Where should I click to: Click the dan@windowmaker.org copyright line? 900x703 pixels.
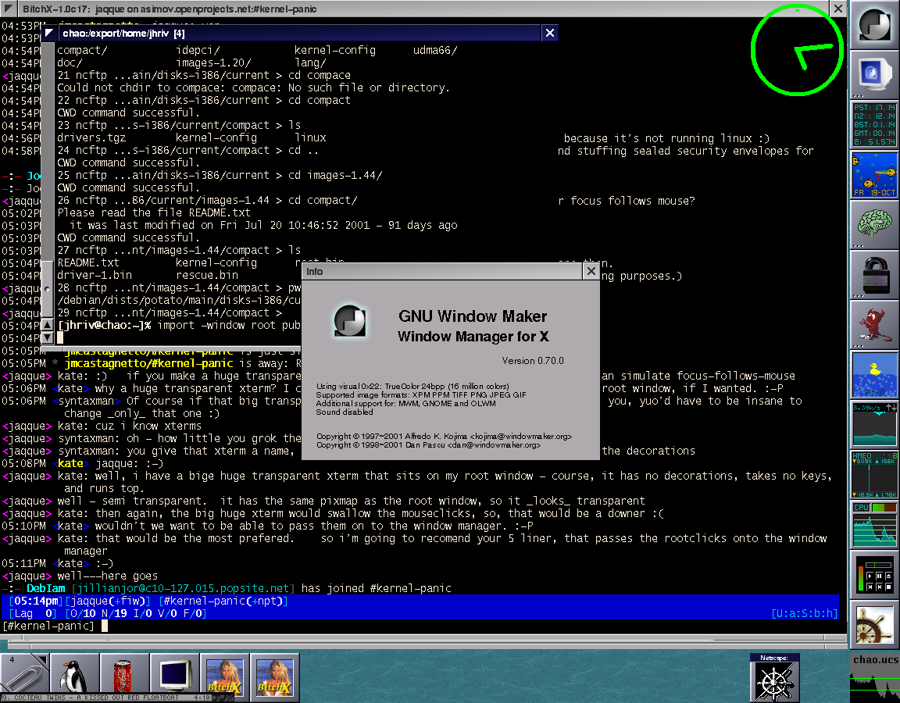(428, 444)
